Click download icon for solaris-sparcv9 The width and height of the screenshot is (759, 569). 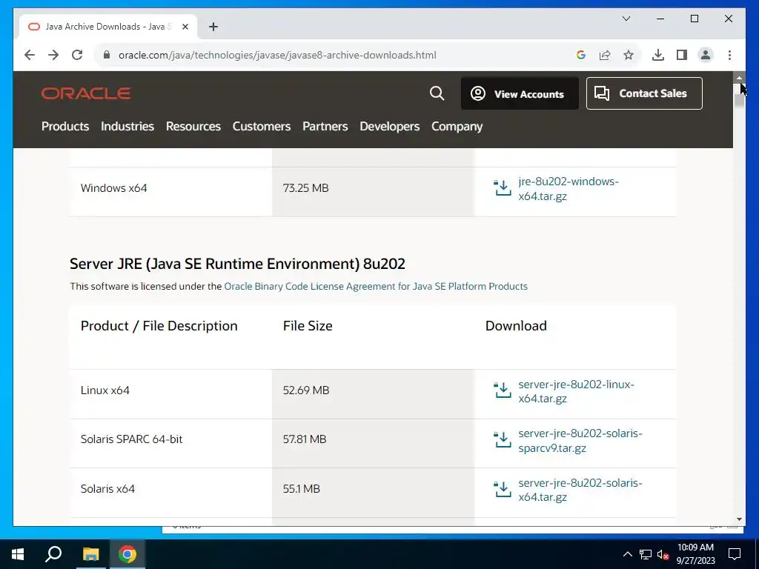(503, 440)
